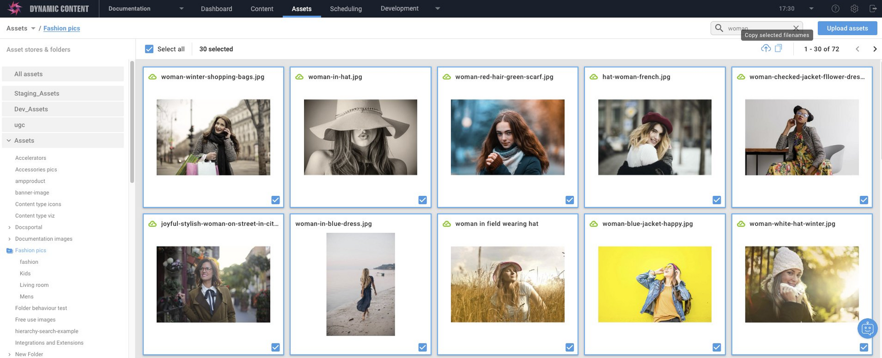Click the Fashion pics folder icon
This screenshot has width=882, height=358.
click(9, 251)
